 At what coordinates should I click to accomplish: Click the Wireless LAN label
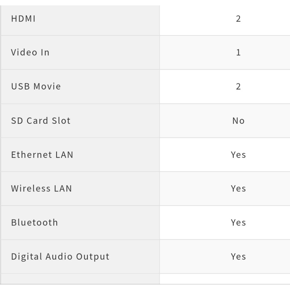(41, 189)
